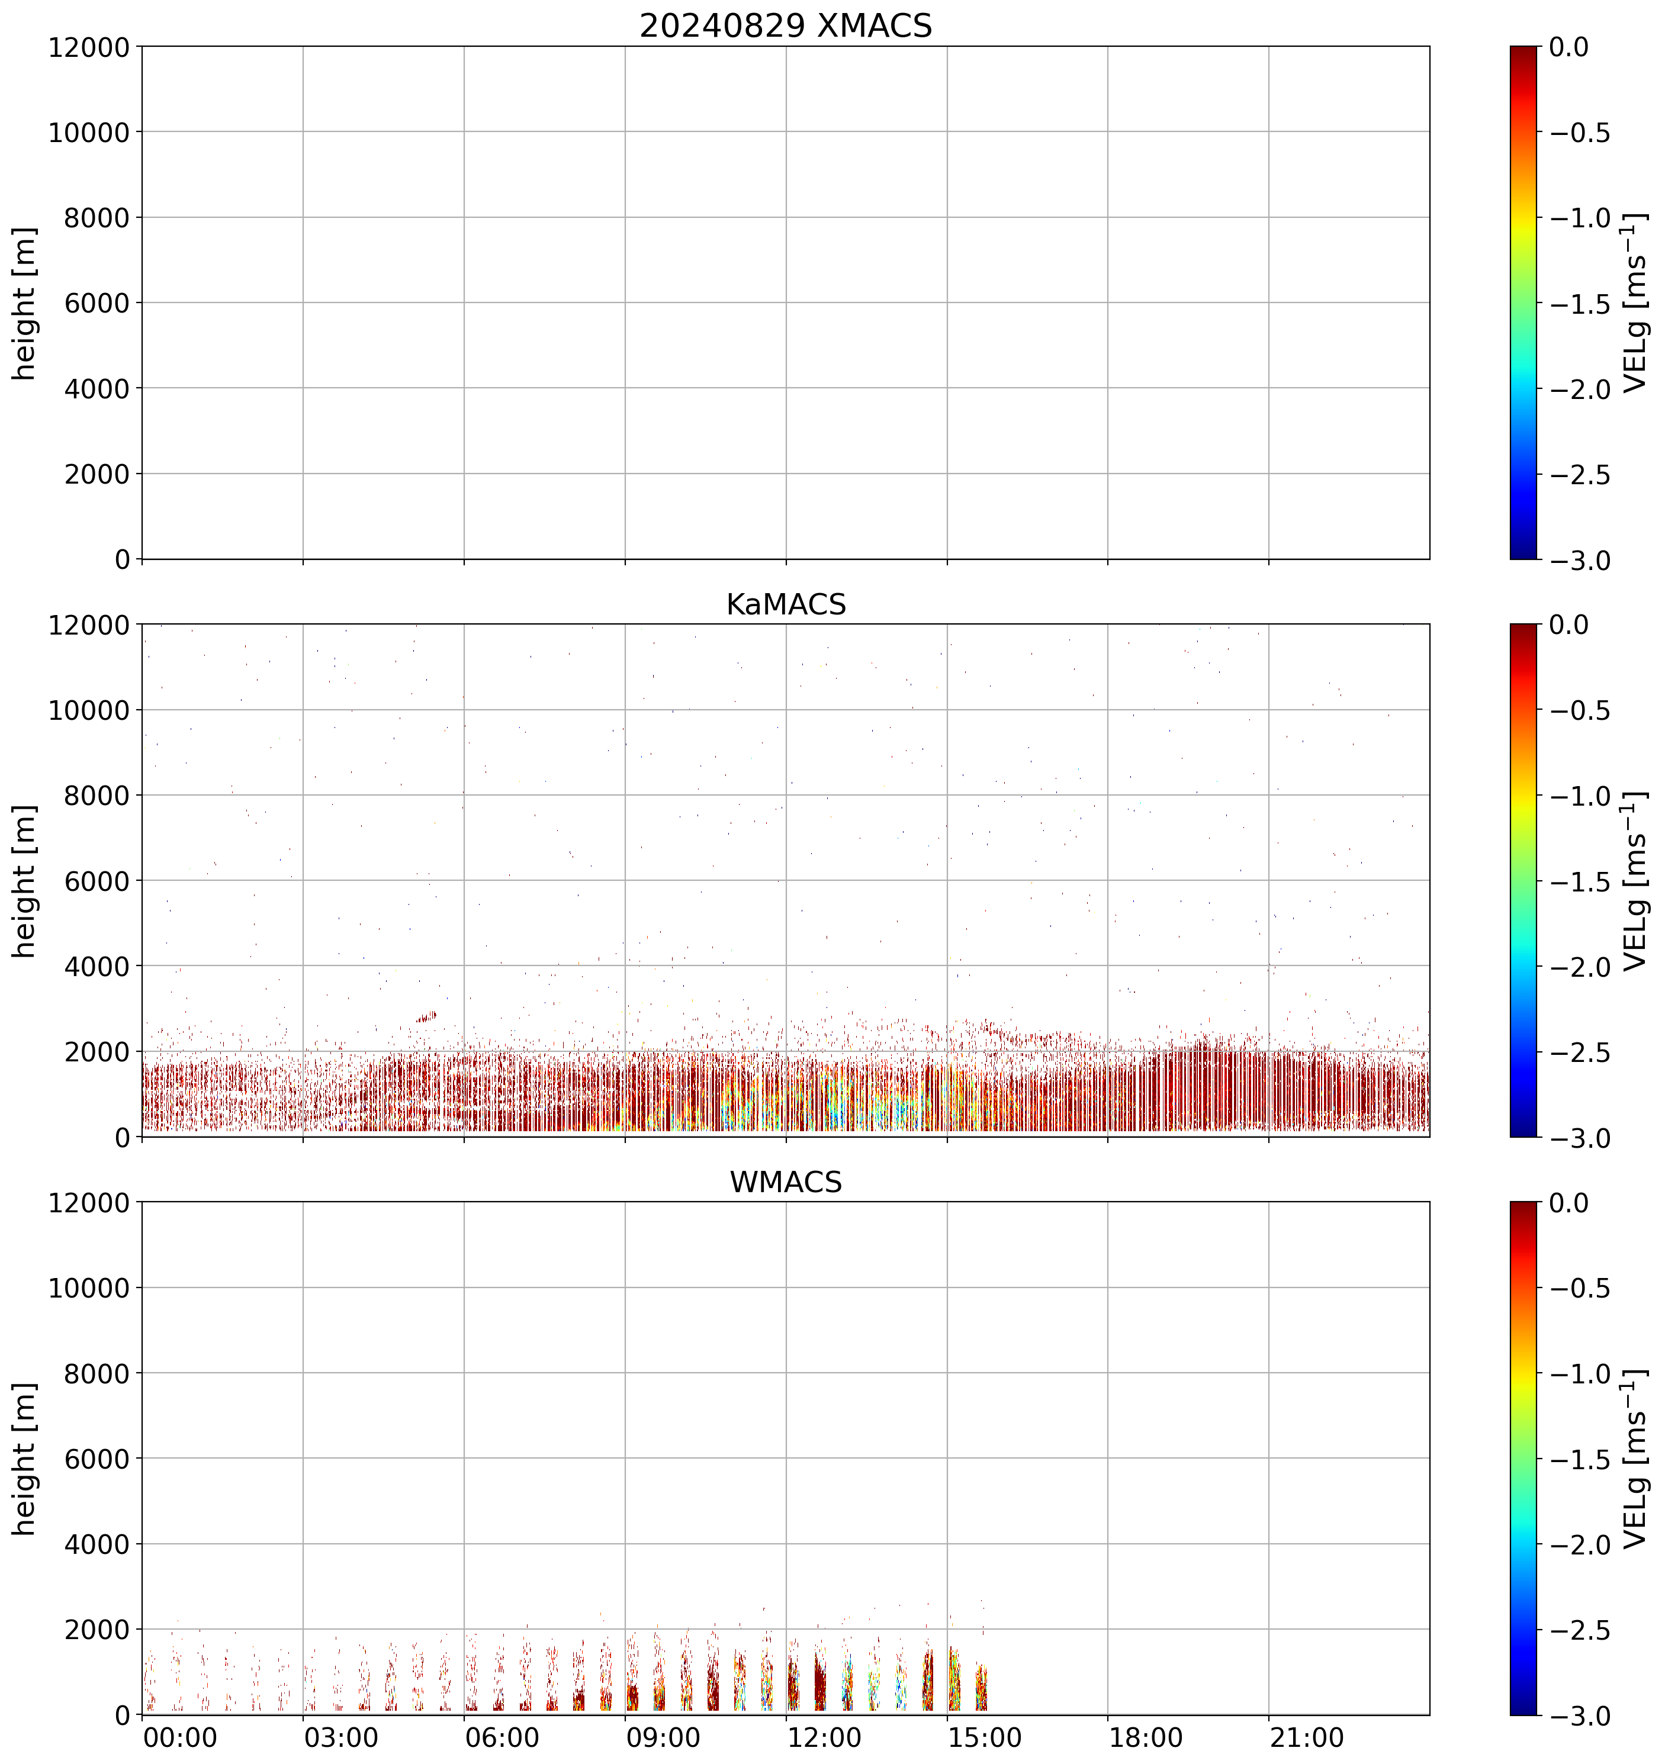Click the top XMACS colorbar
This screenshot has width=1665, height=1764.
1523,302
